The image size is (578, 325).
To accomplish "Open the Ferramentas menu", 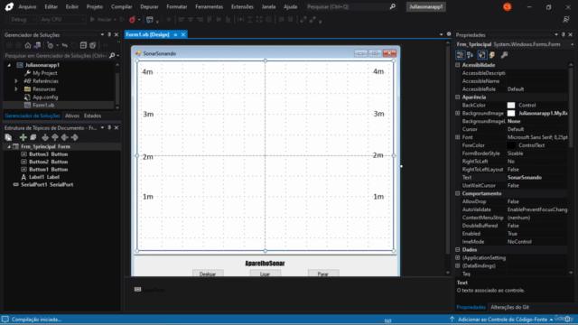I will click(209, 6).
